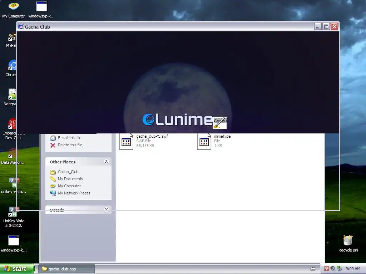Viewport: 366px width, 274px height.
Task: Select Embarcadero Dev-C++ desktop shortcut
Action: (13, 129)
